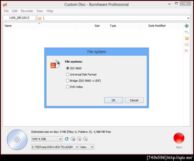
Task: Sort by the Date Modified column header
Action: pyautogui.click(x=159, y=26)
